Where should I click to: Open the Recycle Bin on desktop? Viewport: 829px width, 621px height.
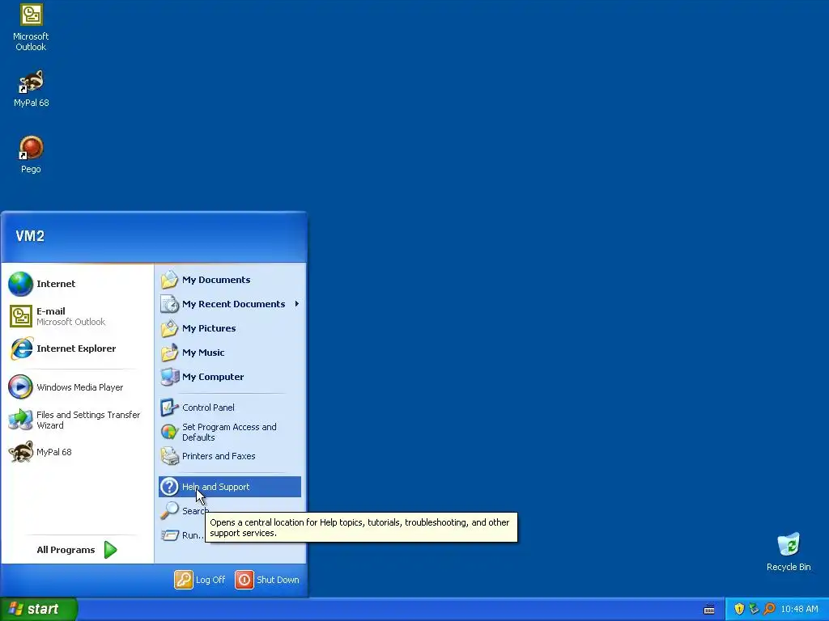[789, 551]
